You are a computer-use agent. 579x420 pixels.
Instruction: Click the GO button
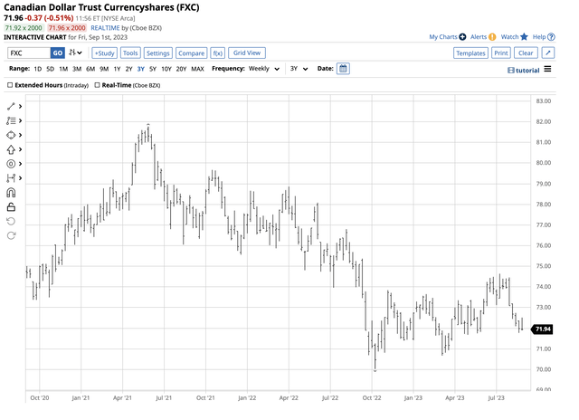(x=58, y=52)
